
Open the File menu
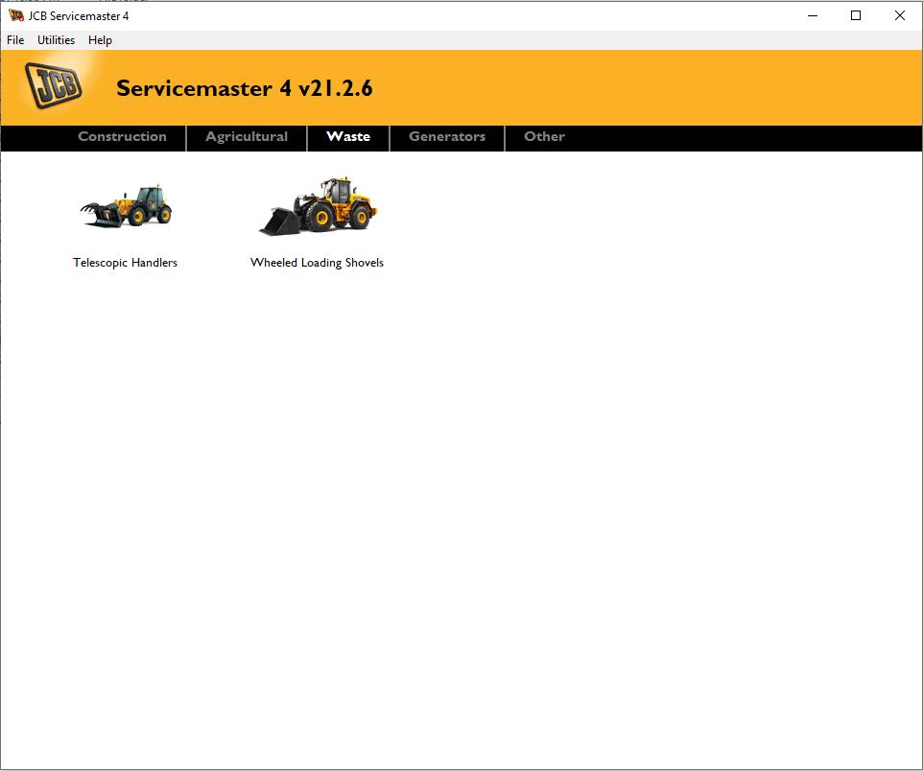pyautogui.click(x=14, y=40)
